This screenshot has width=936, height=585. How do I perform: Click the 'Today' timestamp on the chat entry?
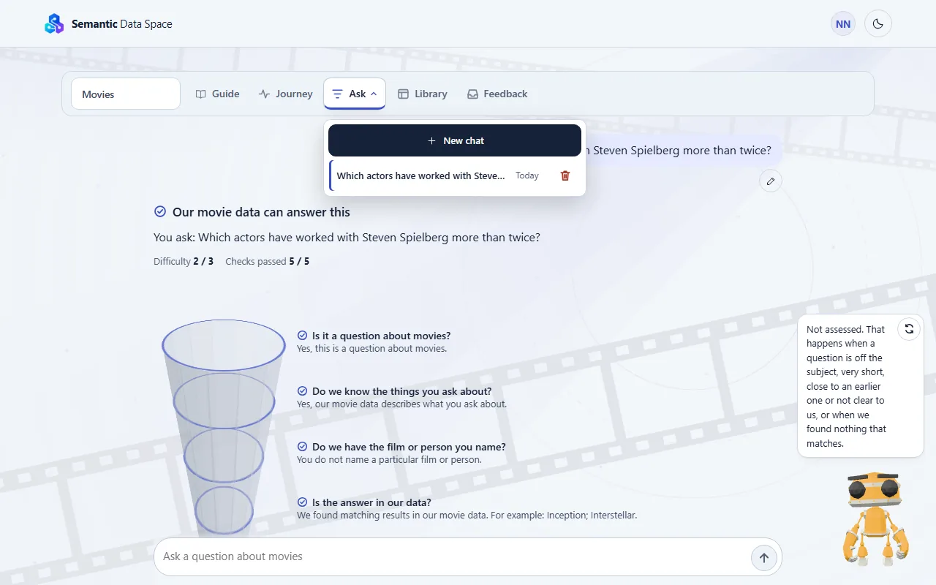(527, 175)
